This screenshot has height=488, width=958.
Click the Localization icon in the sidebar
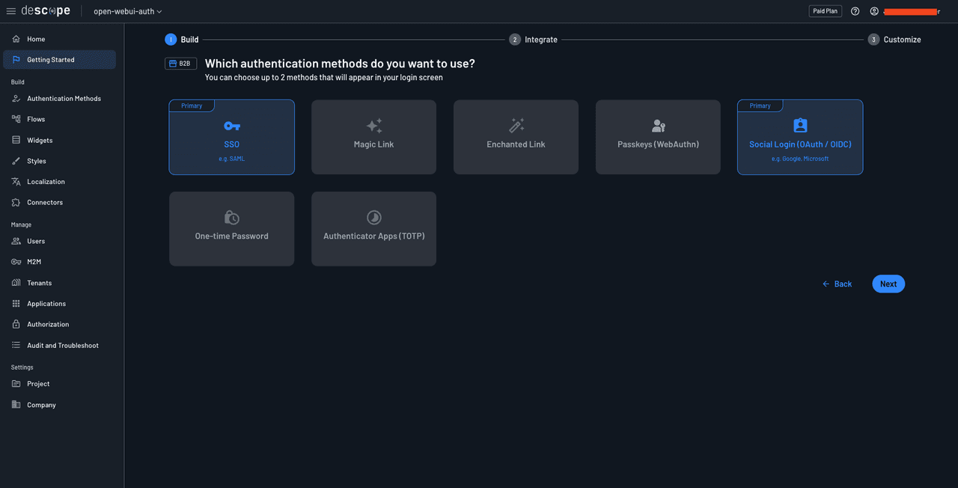(16, 181)
